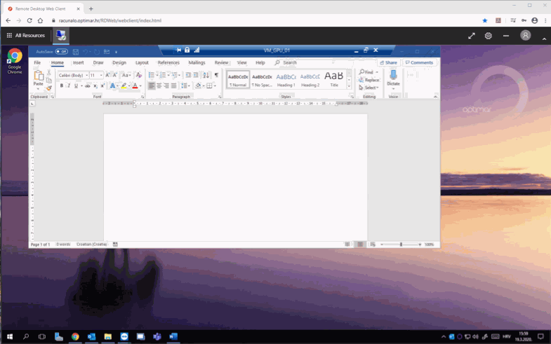The height and width of the screenshot is (344, 551).
Task: Click the Multilevel List icon
Action: click(174, 75)
